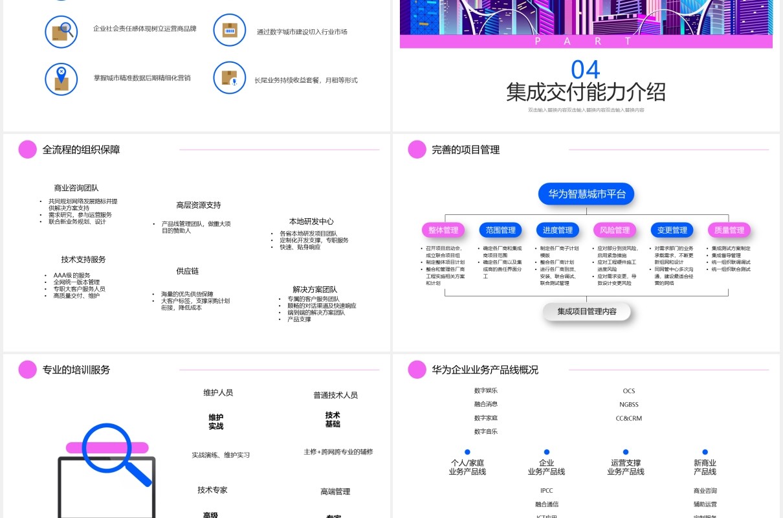This screenshot has height=518, width=783.
Task: Select the pink 风险管理 label
Action: pos(614,230)
